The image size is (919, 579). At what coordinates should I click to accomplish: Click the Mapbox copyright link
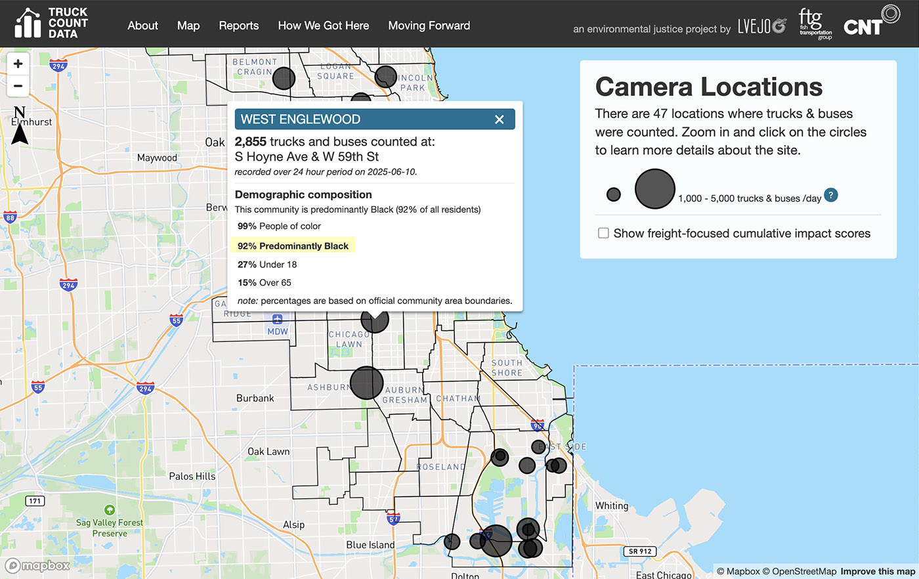pyautogui.click(x=740, y=571)
